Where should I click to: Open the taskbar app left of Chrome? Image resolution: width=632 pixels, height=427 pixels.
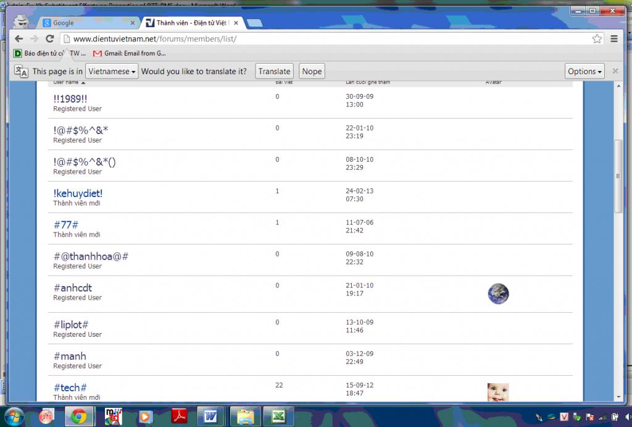pyautogui.click(x=46, y=416)
